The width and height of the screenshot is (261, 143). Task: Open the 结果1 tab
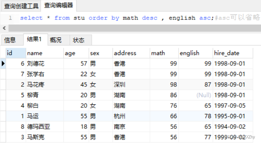point(35,39)
